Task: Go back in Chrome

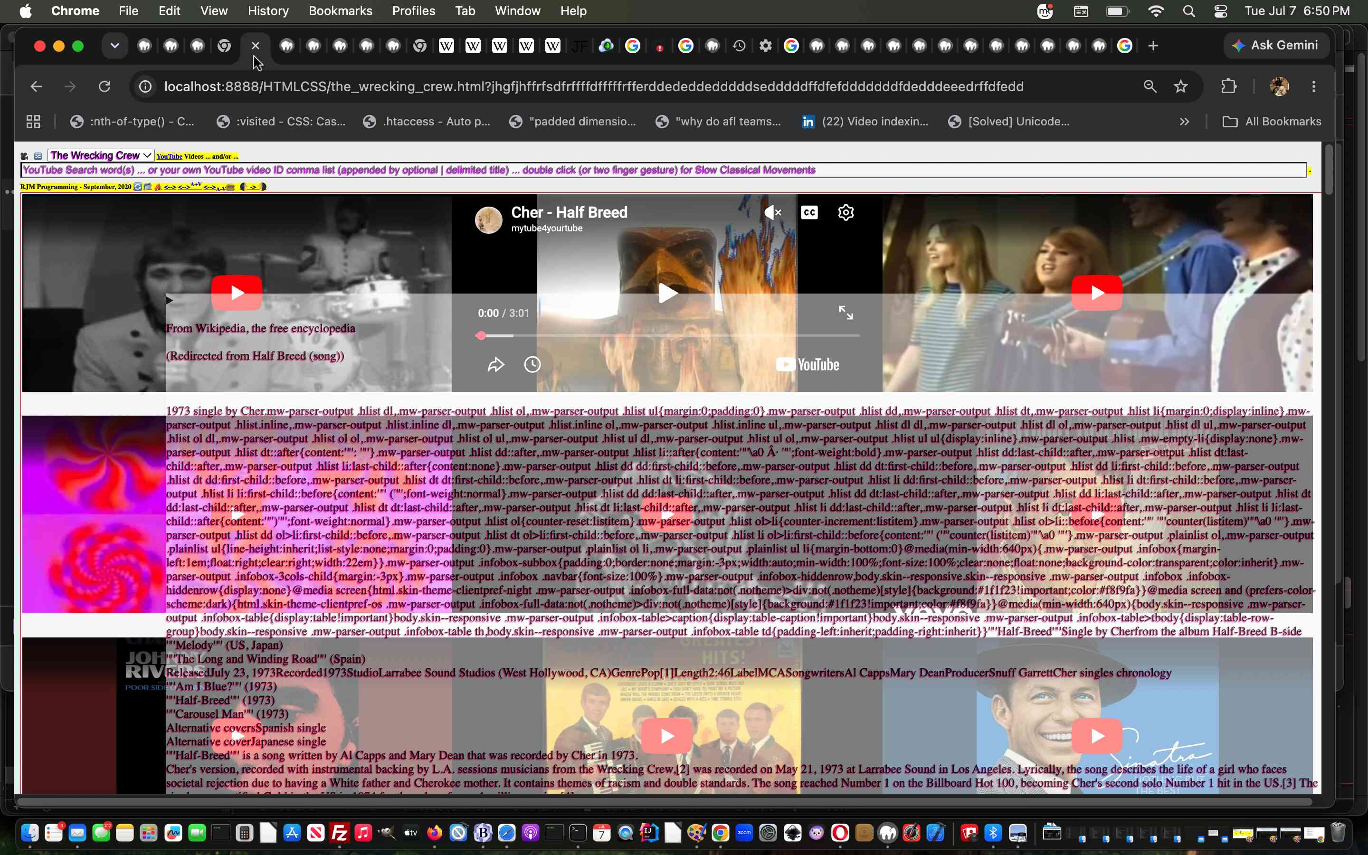Action: [x=36, y=86]
